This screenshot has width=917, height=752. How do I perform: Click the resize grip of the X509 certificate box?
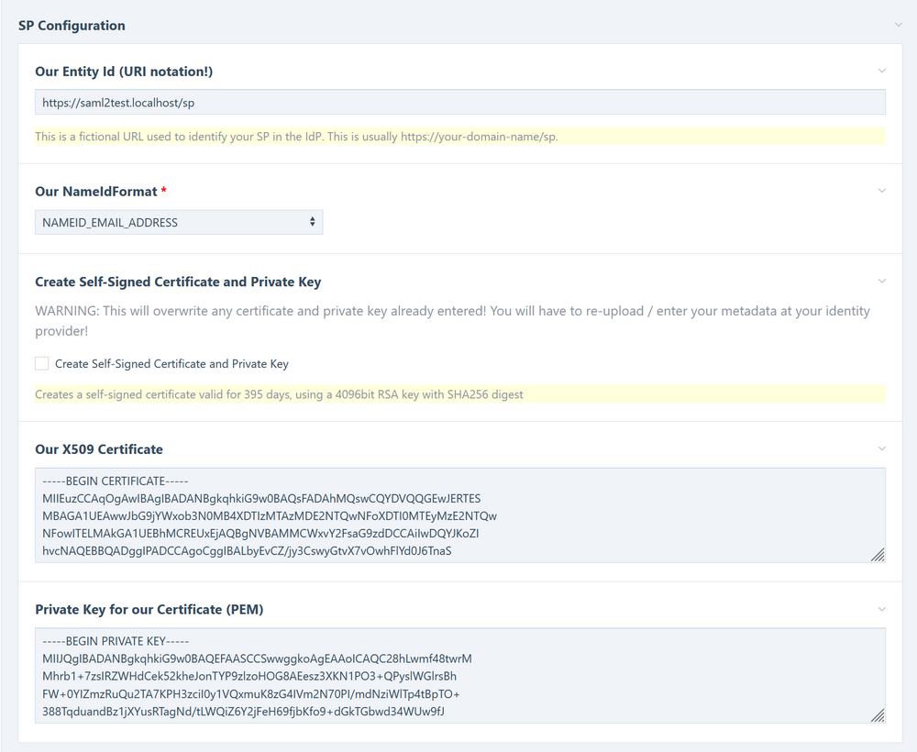878,556
